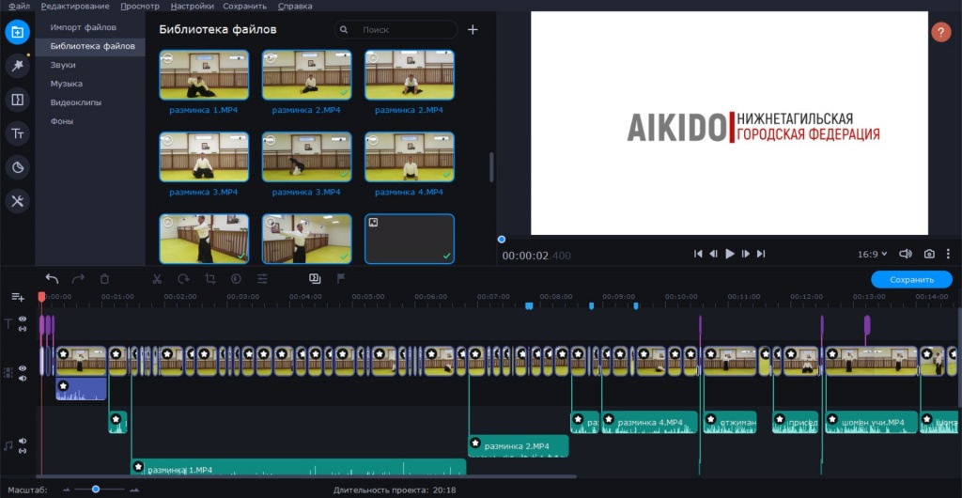The width and height of the screenshot is (962, 498).
Task: Select the шомен учи.MP4 audio clip
Action: (x=871, y=422)
